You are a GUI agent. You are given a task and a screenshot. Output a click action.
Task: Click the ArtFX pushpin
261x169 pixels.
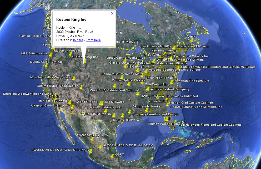tap(192, 40)
